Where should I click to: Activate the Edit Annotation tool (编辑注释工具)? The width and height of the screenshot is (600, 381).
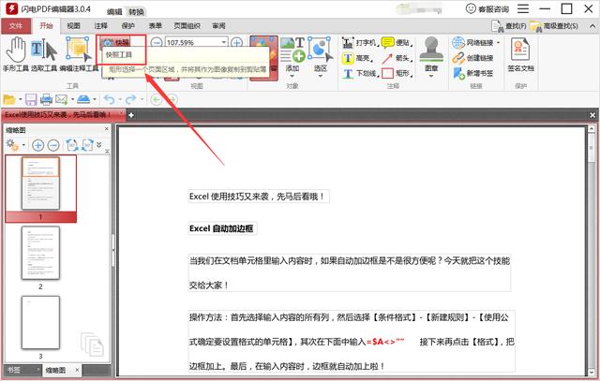tap(79, 54)
